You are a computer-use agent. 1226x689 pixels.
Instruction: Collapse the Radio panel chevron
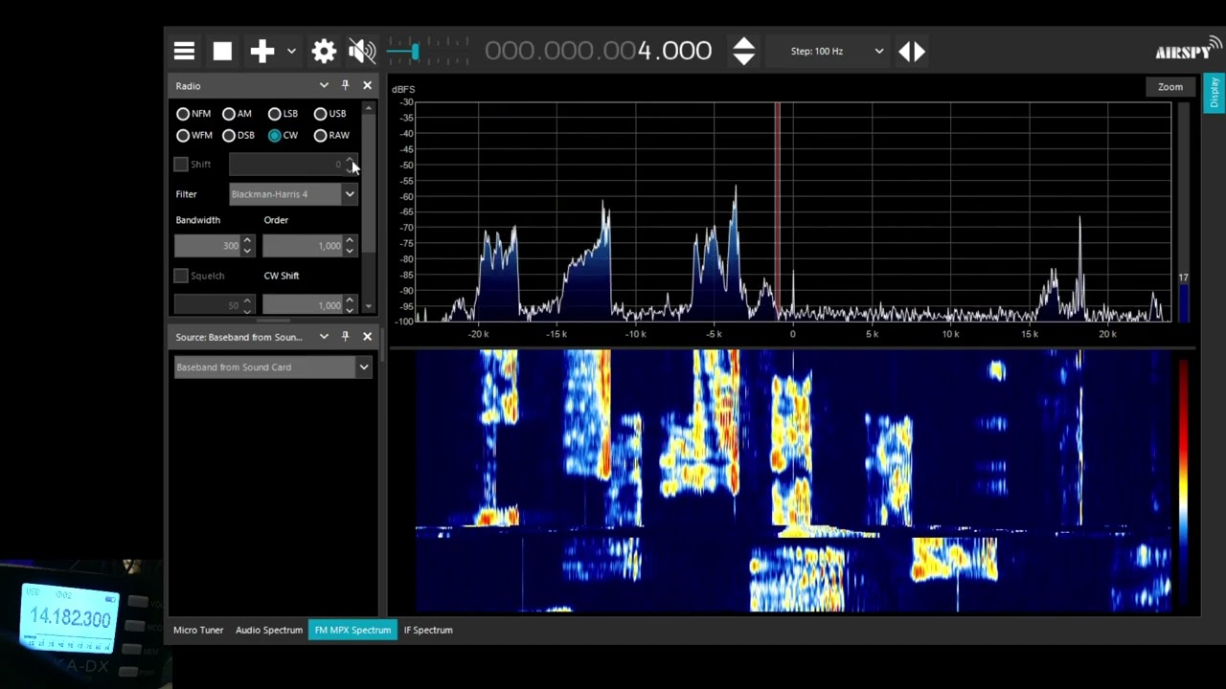(x=324, y=86)
